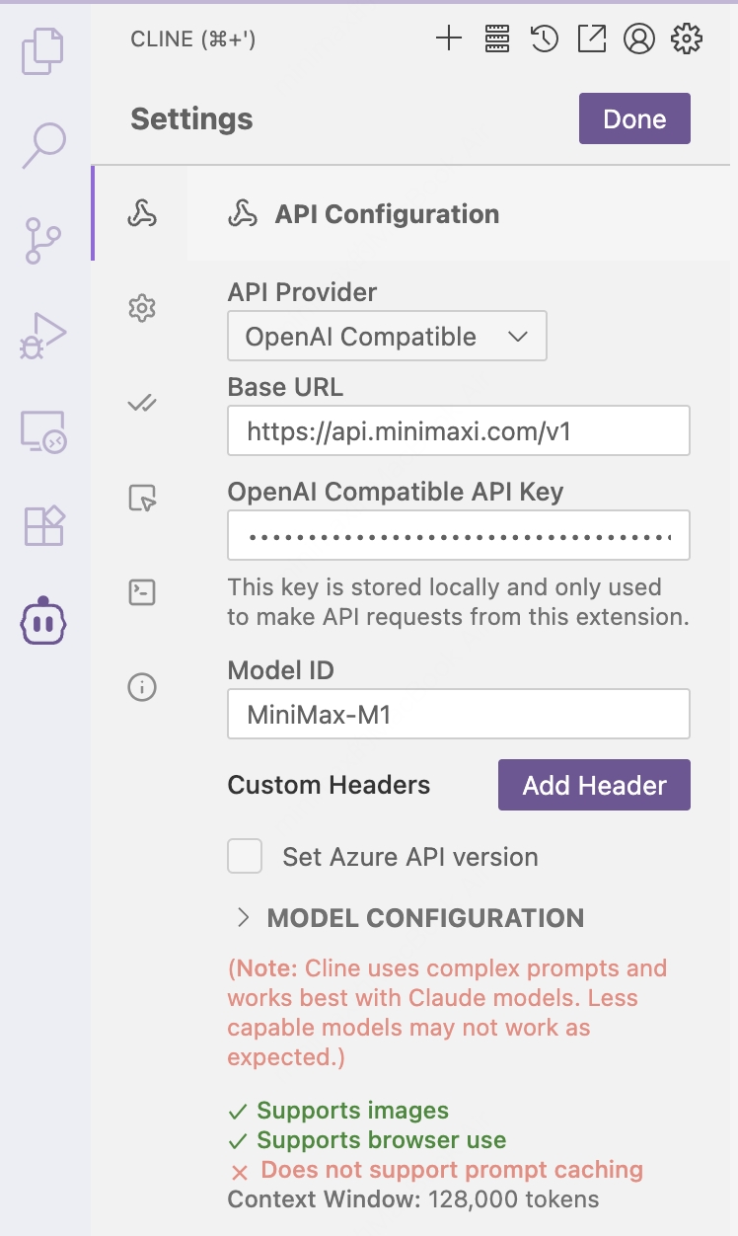Open the Extensions view
The height and width of the screenshot is (1236, 738).
[x=43, y=526]
